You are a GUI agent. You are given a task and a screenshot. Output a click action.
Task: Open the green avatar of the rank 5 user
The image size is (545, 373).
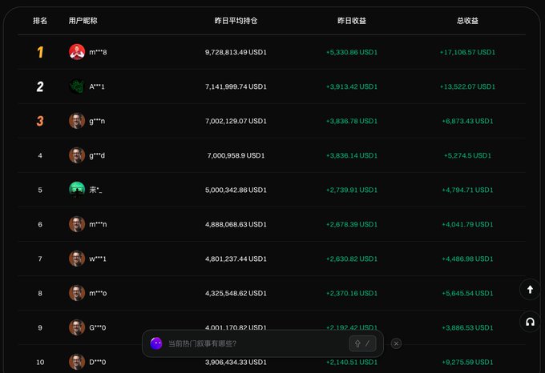click(x=77, y=190)
